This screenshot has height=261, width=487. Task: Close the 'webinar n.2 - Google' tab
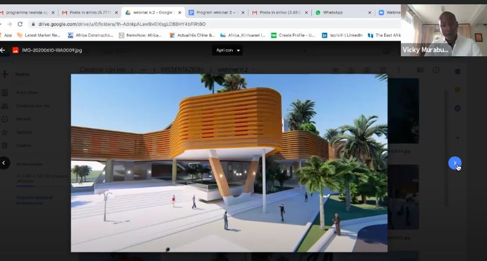pos(179,13)
